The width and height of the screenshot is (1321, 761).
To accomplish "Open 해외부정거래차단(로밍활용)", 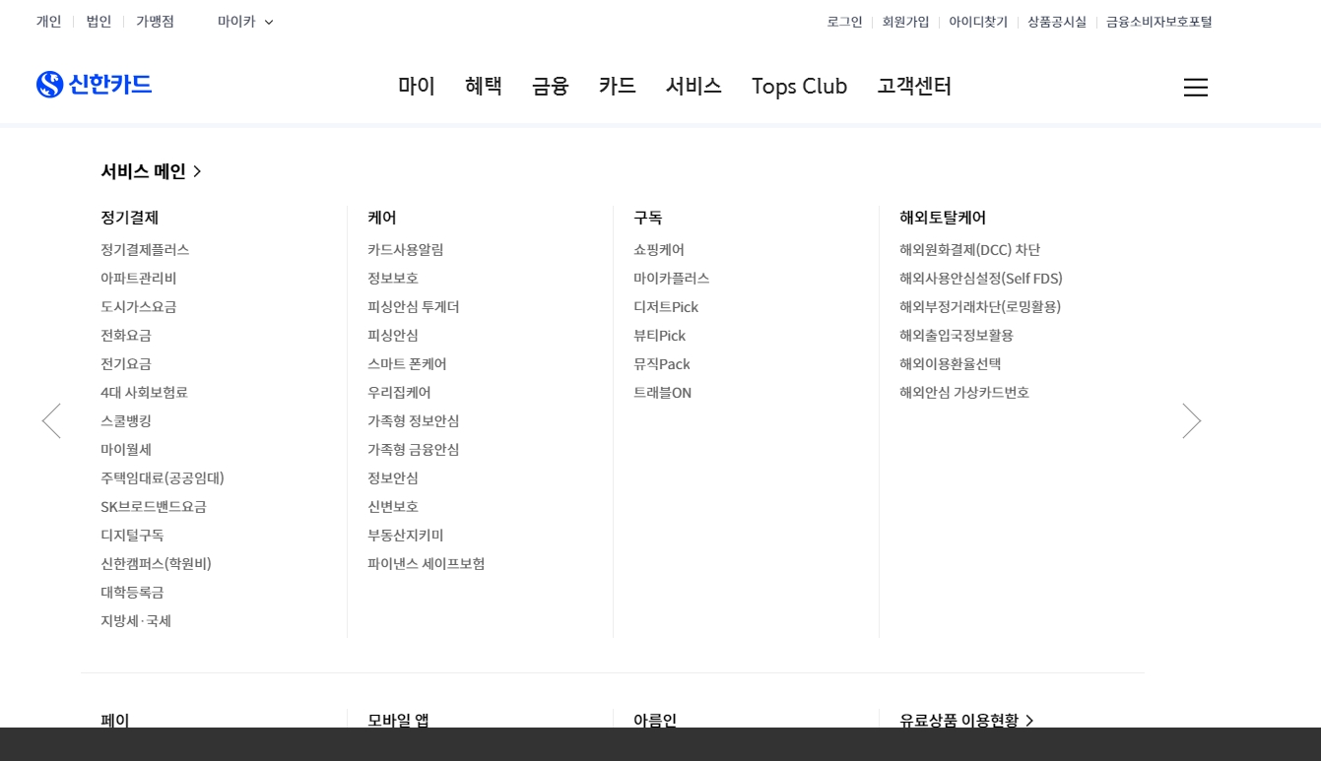I will (x=980, y=307).
